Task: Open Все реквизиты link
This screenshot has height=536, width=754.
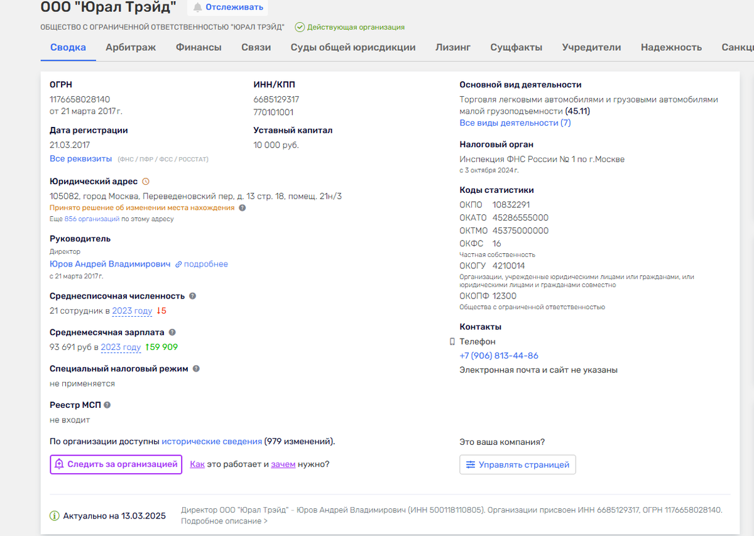Action: tap(81, 159)
